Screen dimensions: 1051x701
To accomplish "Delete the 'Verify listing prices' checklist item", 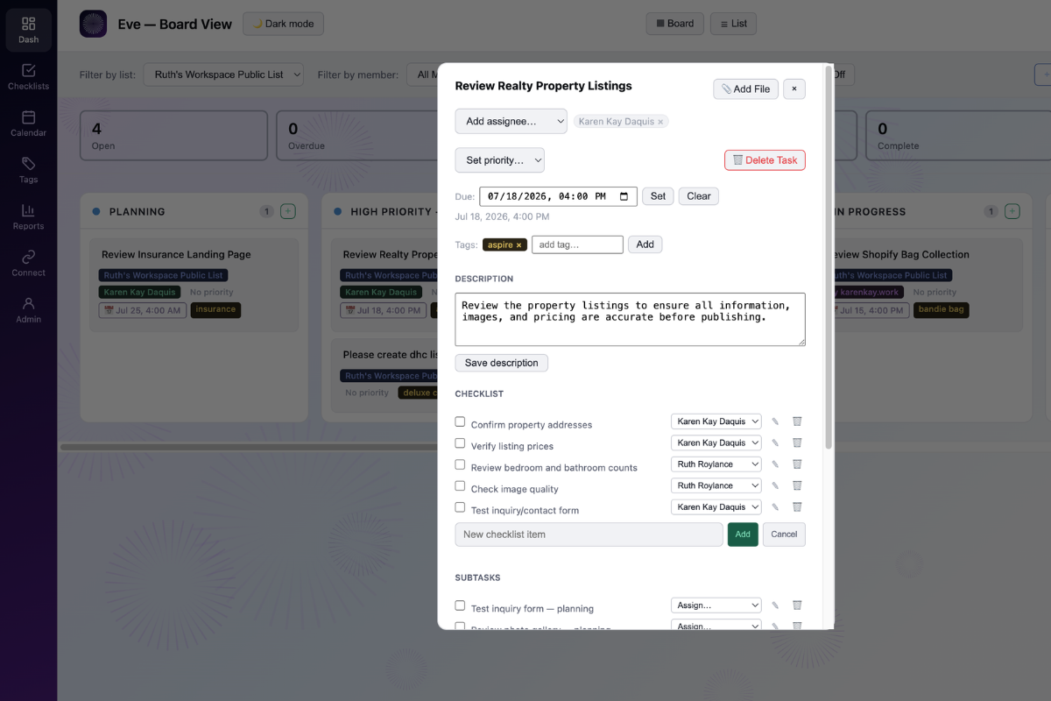I will [x=797, y=443].
